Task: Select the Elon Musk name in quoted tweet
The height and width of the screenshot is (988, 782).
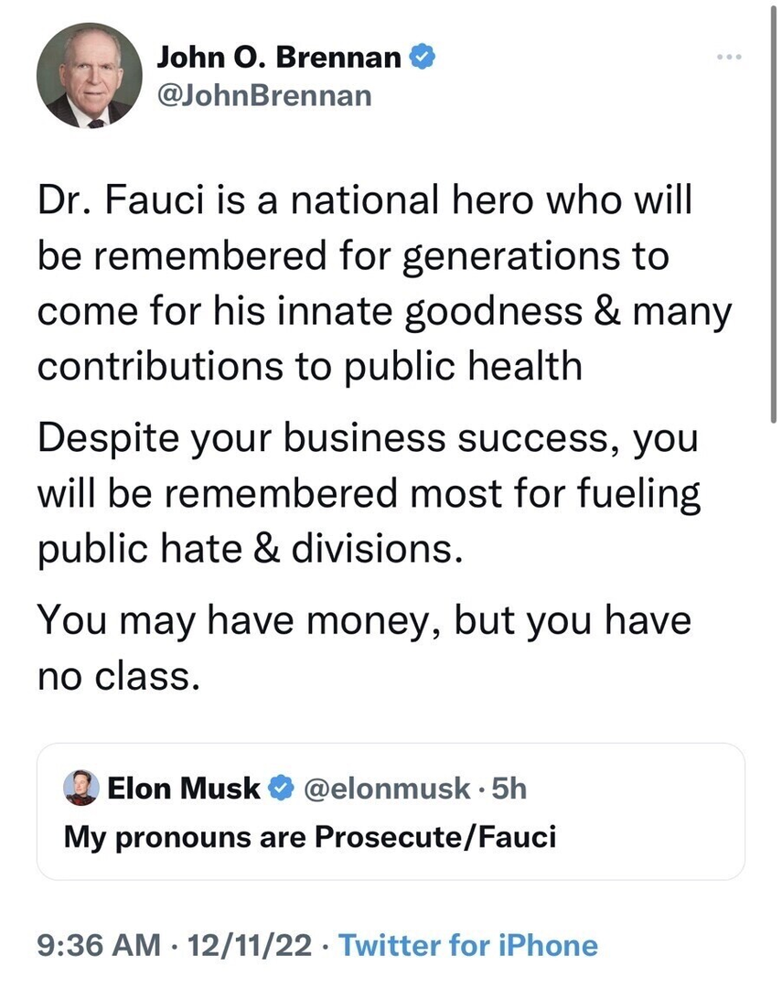Action: pyautogui.click(x=184, y=788)
